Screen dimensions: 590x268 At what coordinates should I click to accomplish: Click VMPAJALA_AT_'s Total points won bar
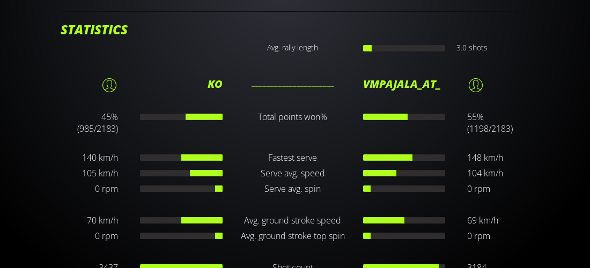tap(404, 117)
